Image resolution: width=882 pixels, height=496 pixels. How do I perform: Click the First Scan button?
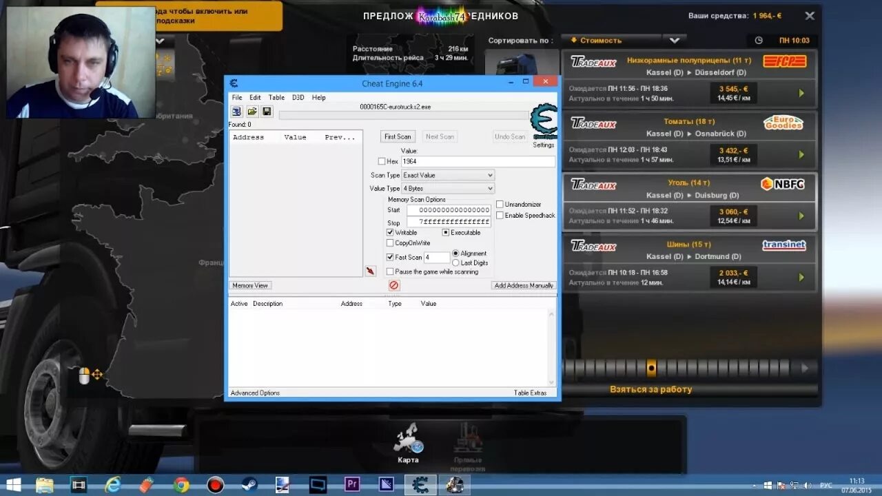[398, 136]
